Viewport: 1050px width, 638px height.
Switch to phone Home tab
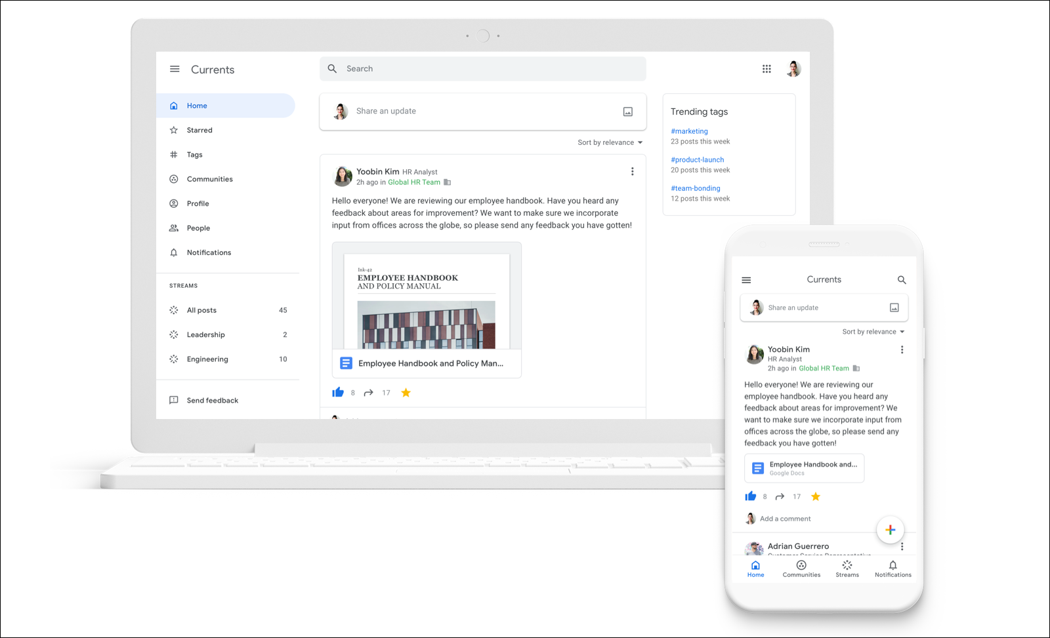click(x=756, y=568)
